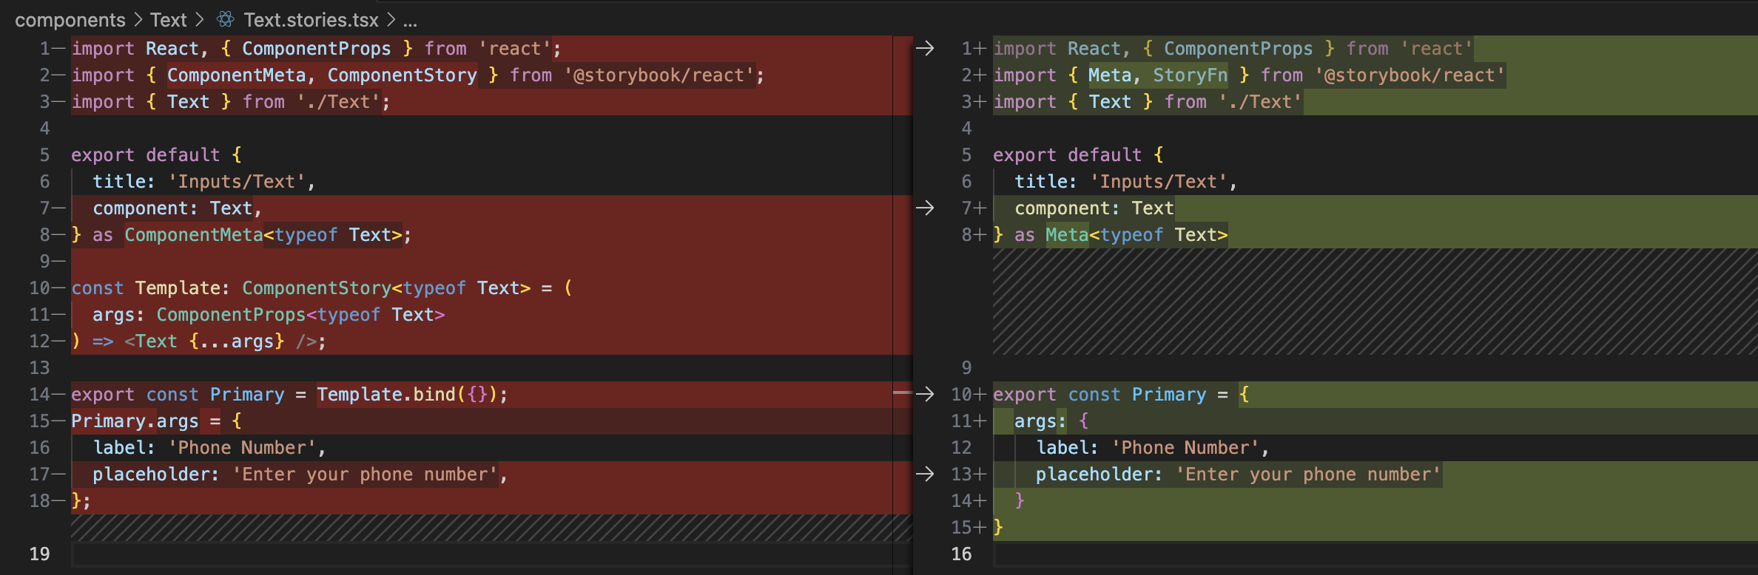Click 'args: ComponentProps<typeof Text>' on left line 11

coord(269,315)
